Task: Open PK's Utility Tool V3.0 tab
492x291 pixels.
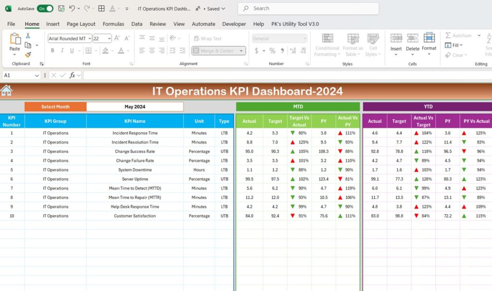Action: [295, 24]
